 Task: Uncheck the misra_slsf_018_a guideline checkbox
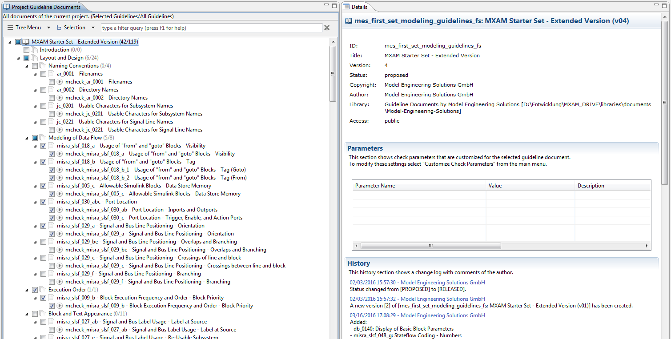(x=43, y=145)
